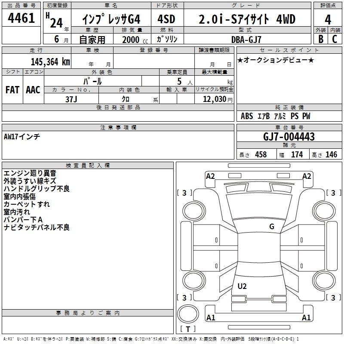Click air conditioner value AAC
The width and height of the screenshot is (344, 344).
click(33, 90)
